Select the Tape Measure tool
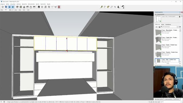 [x=102, y=7]
